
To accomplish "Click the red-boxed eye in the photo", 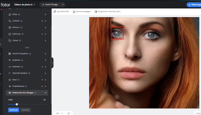I will tap(117, 33).
